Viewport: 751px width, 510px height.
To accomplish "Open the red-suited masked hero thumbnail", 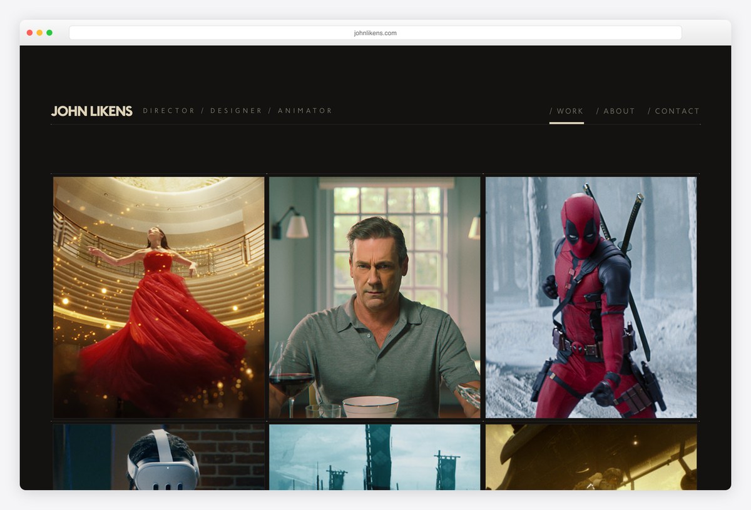I will click(x=591, y=297).
